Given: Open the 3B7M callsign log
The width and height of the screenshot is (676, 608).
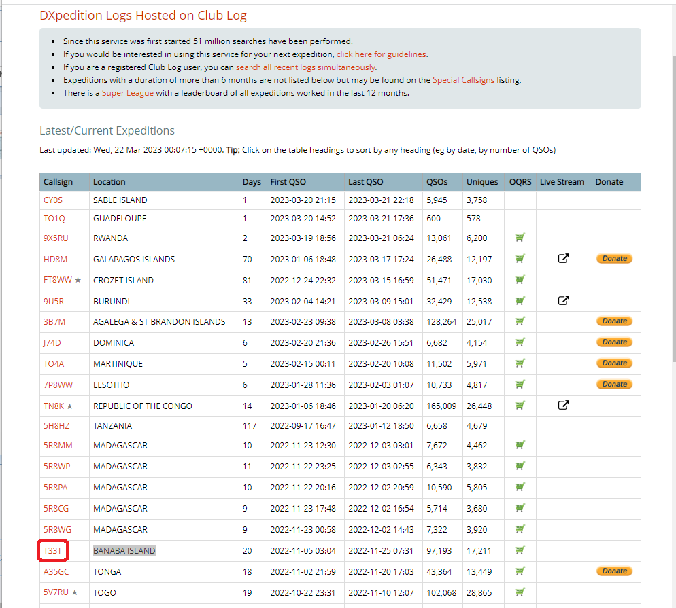Looking at the screenshot, I should 54,321.
